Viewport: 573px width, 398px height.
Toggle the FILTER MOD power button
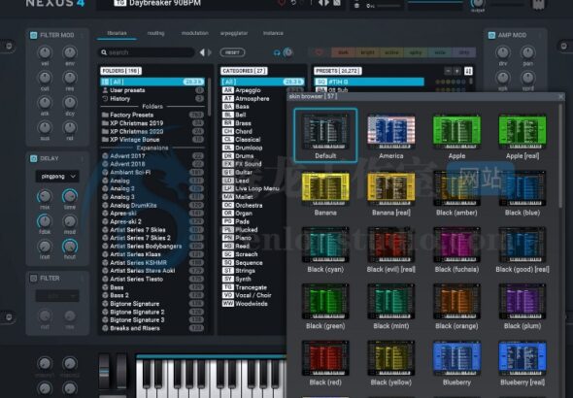click(34, 35)
